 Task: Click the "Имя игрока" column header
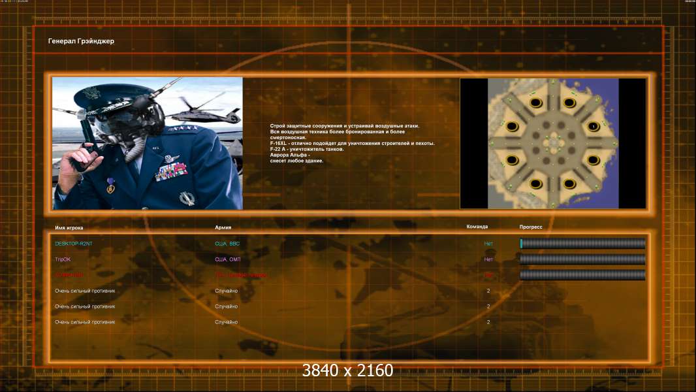pos(69,227)
